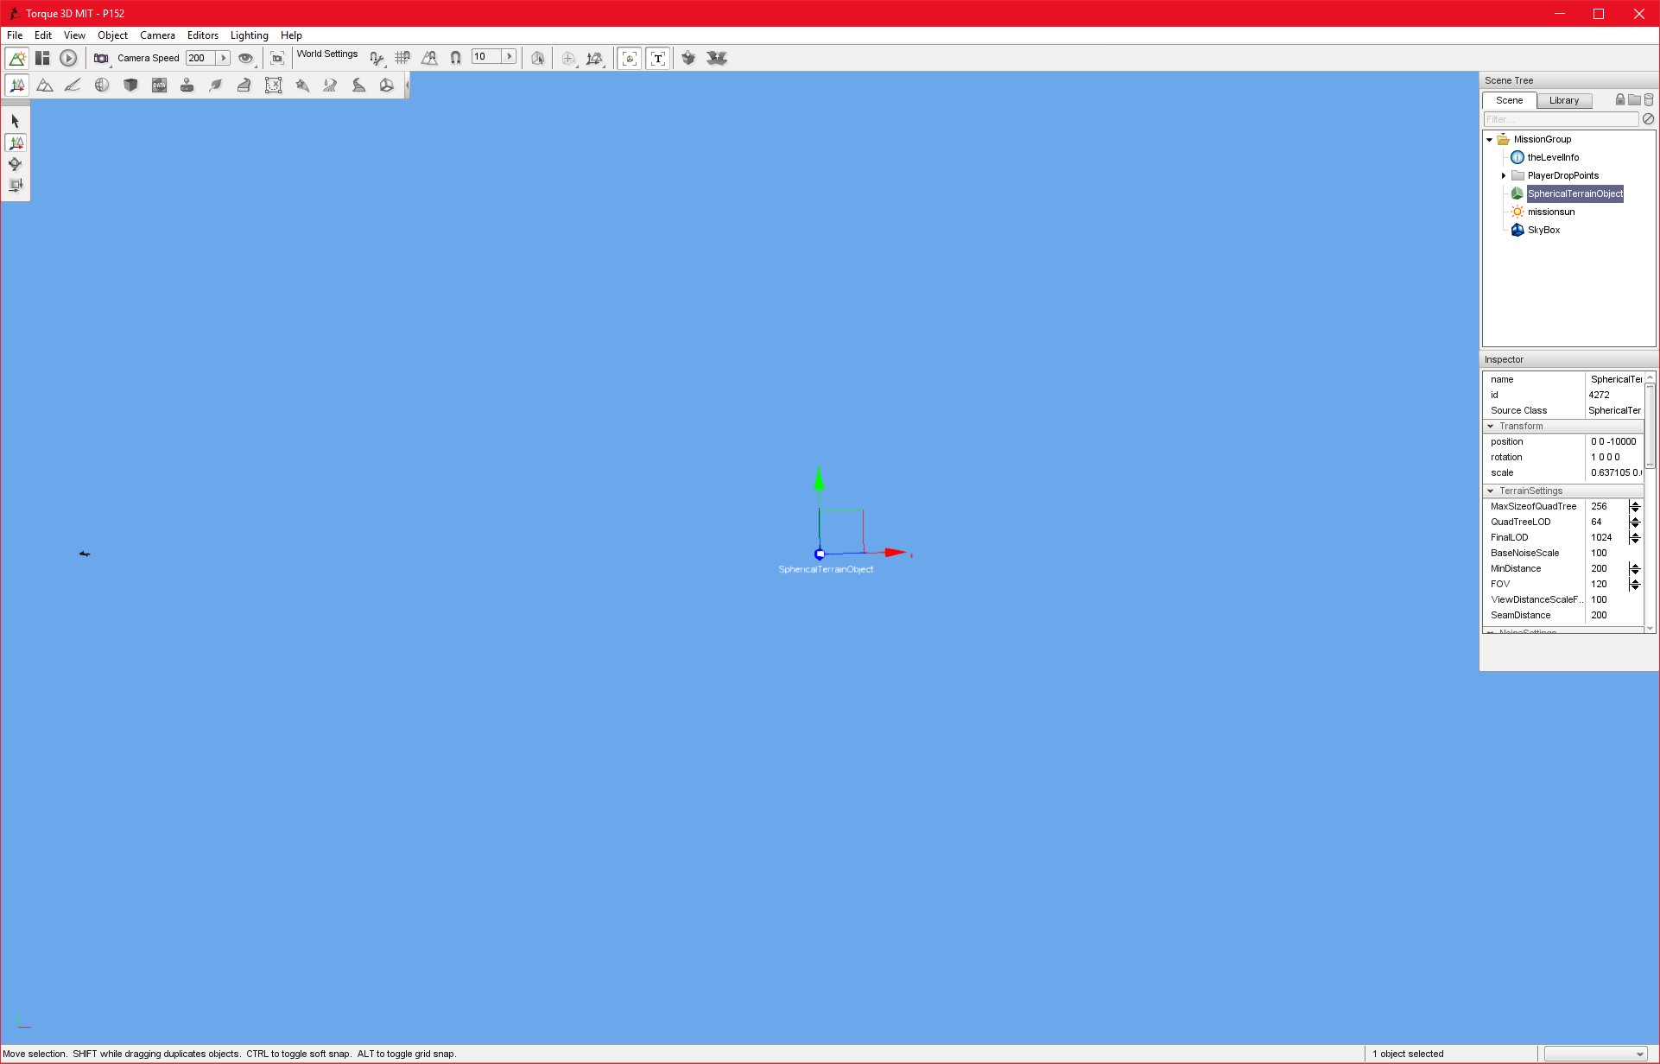Open the Camera menu
This screenshot has height=1064, width=1660.
point(157,35)
